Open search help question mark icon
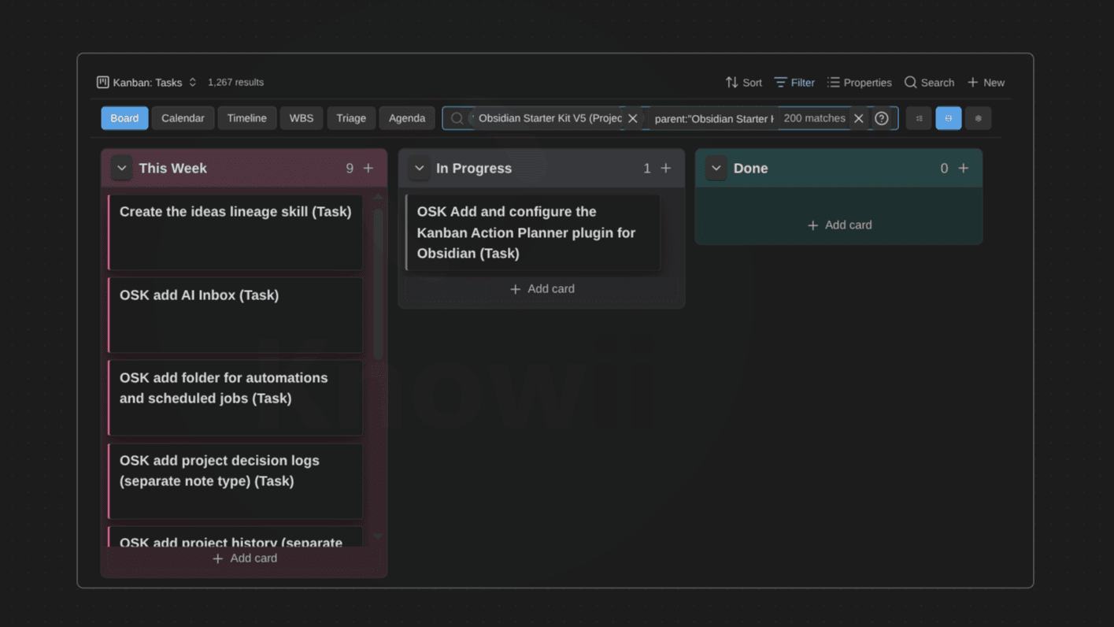 882,119
